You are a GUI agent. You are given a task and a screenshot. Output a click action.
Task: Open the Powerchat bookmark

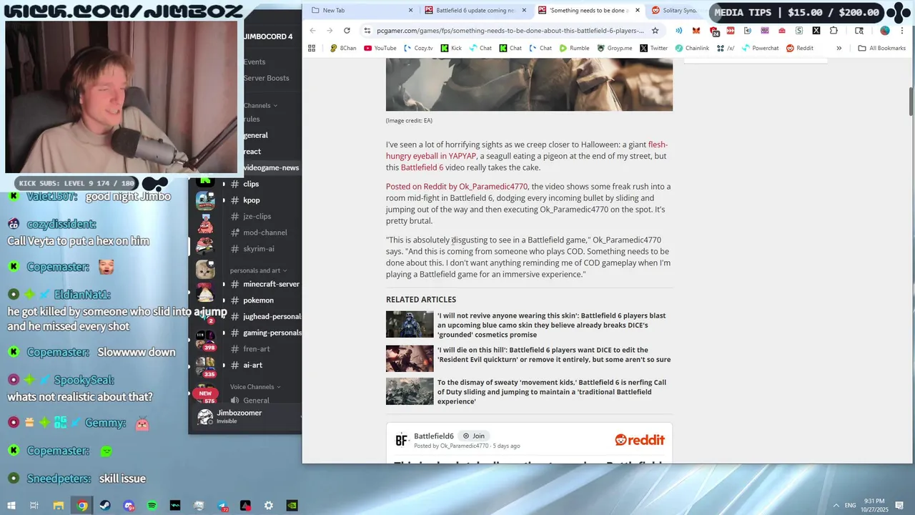(760, 48)
